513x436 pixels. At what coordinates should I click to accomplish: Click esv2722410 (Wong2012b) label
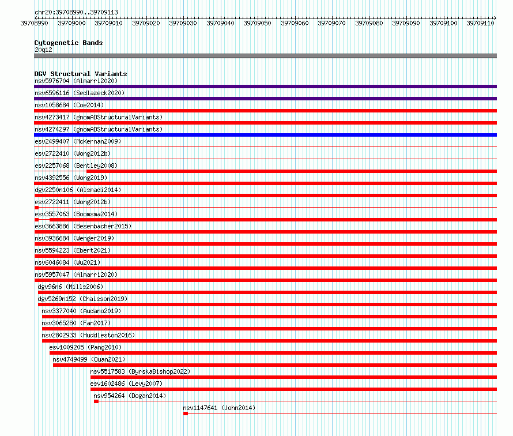73,153
